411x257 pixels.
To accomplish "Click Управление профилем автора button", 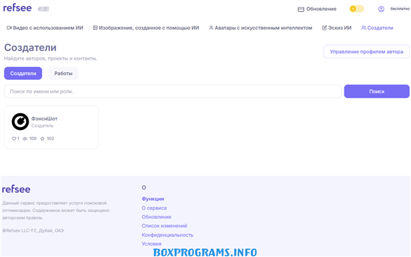I will 366,52.
